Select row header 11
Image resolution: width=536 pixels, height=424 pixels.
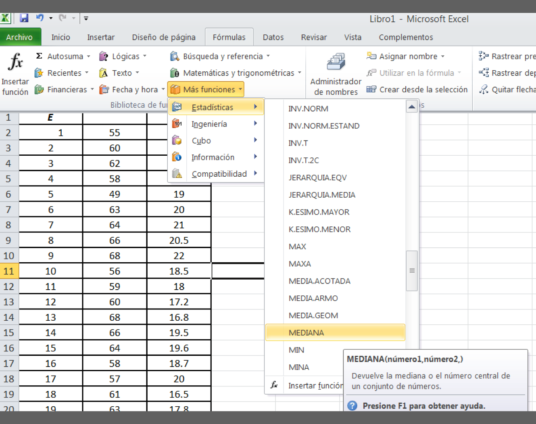coord(9,271)
